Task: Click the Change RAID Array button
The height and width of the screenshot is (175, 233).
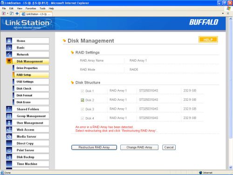Action: tap(139, 147)
